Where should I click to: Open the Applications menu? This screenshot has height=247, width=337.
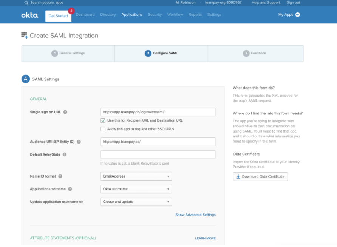132,15
